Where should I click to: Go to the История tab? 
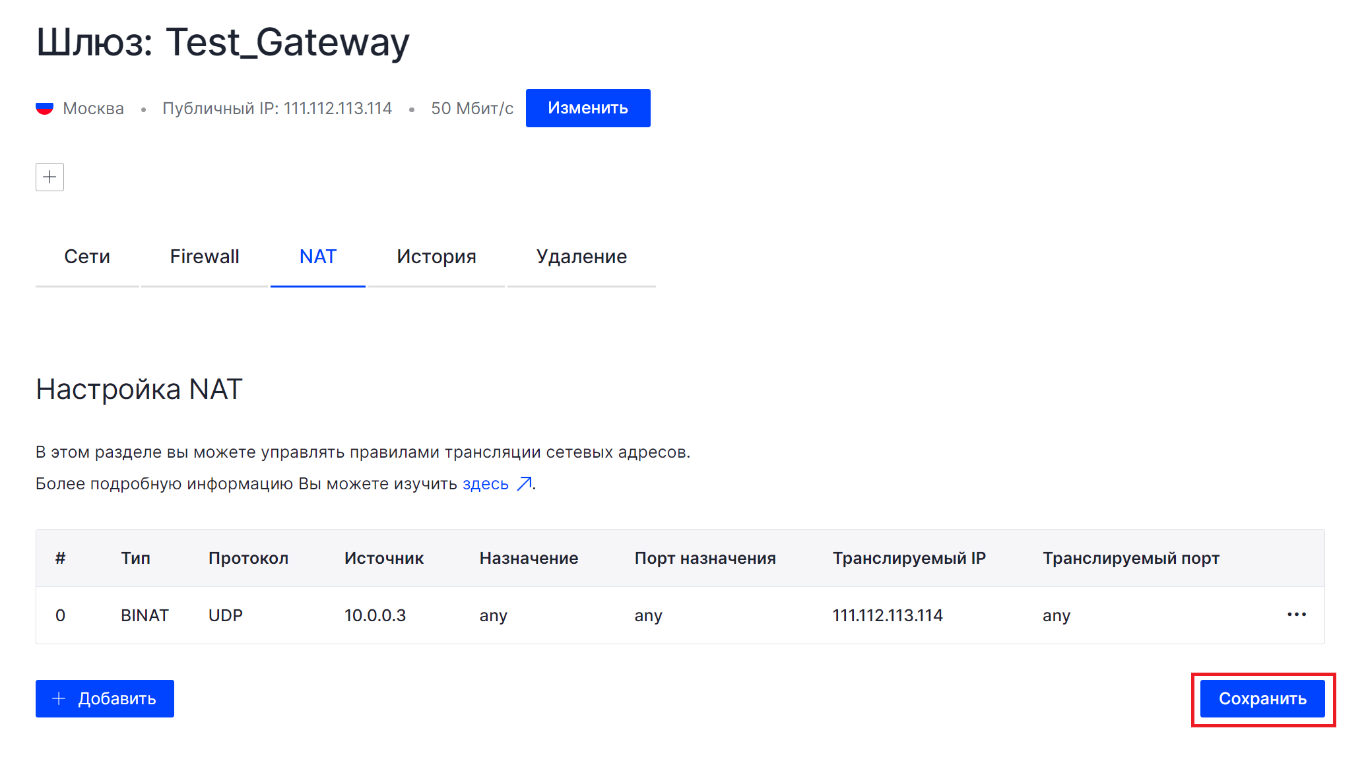[436, 257]
